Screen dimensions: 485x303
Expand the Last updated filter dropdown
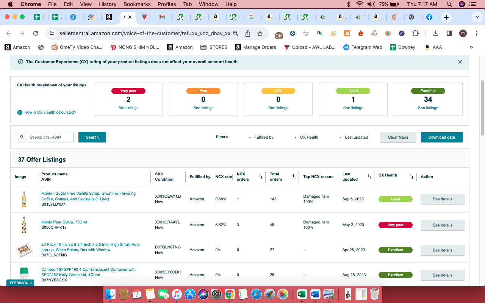tap(354, 137)
